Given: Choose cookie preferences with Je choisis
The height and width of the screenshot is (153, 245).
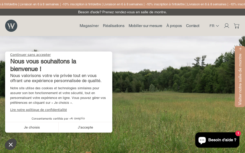Looking at the screenshot, I should pyautogui.click(x=32, y=127).
